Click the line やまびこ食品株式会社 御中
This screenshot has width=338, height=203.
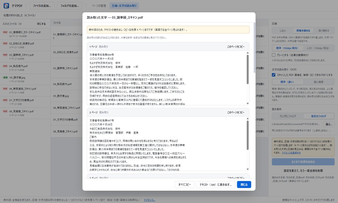105,129
